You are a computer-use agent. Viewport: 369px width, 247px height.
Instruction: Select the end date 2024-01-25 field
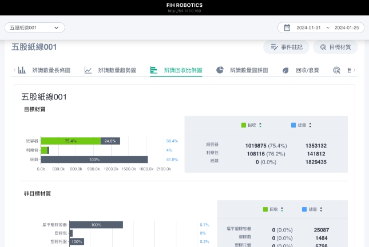click(346, 27)
